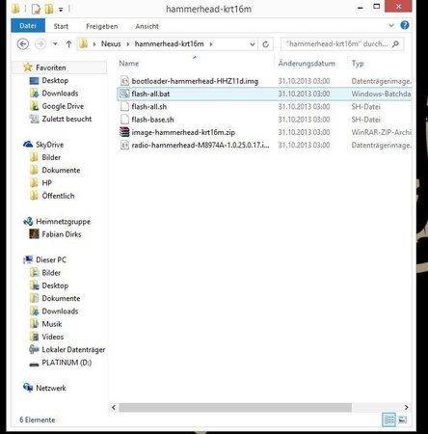Select SkyDrive in the navigation pane
The height and width of the screenshot is (434, 428).
pos(49,145)
